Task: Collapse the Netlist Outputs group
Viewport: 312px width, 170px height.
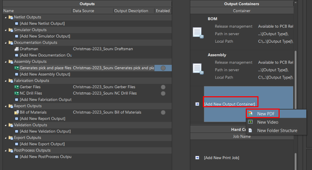Action: click(5, 17)
